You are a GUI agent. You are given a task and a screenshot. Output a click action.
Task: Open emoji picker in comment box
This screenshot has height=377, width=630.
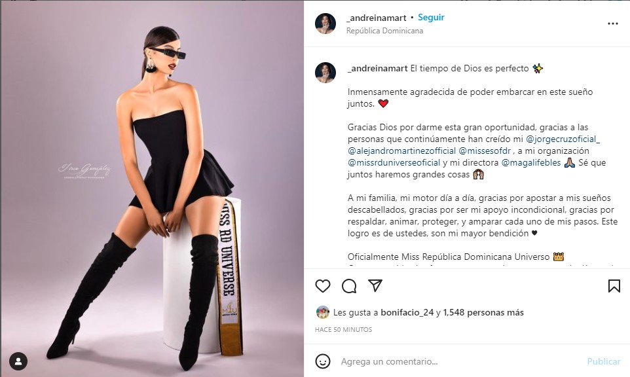point(323,361)
